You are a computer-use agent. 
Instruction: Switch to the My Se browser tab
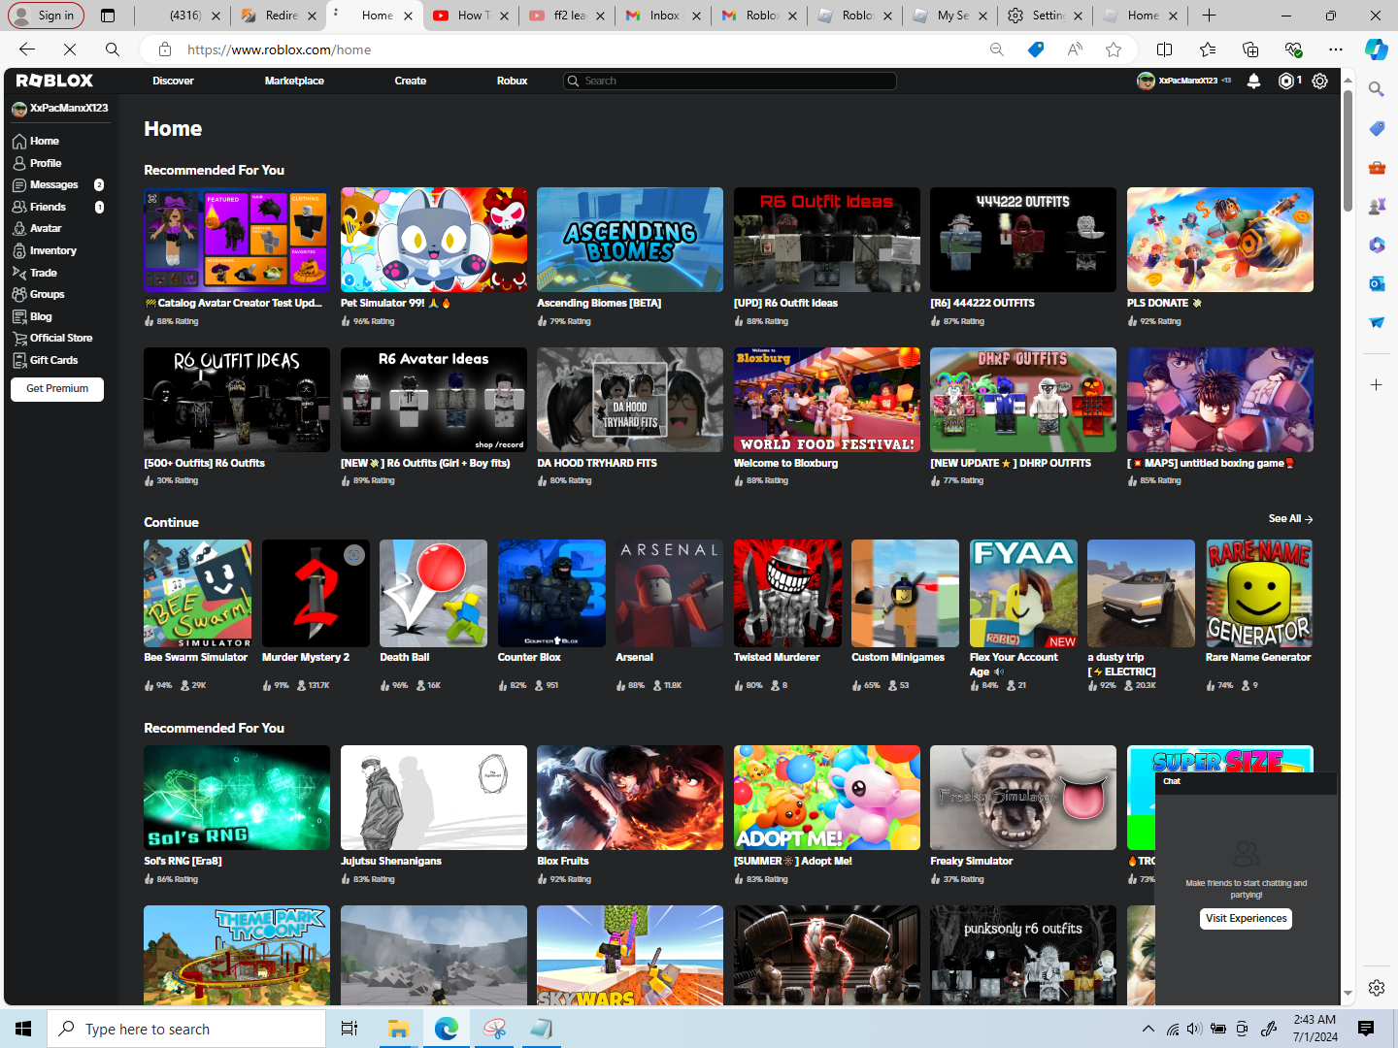(x=950, y=16)
